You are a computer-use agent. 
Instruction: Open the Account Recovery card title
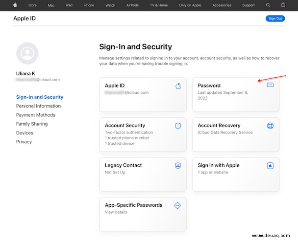219,125
